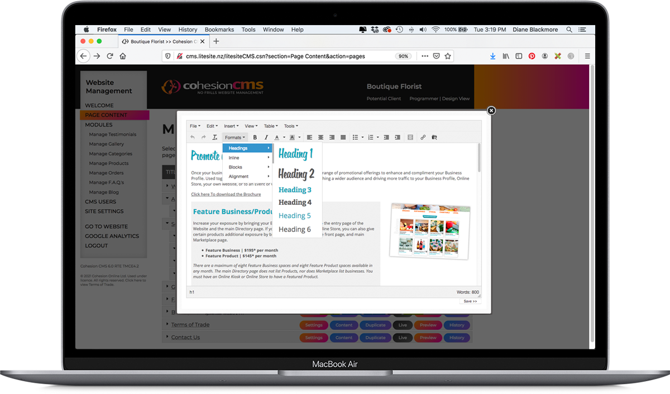
Task: Click the insert link icon
Action: click(x=423, y=137)
